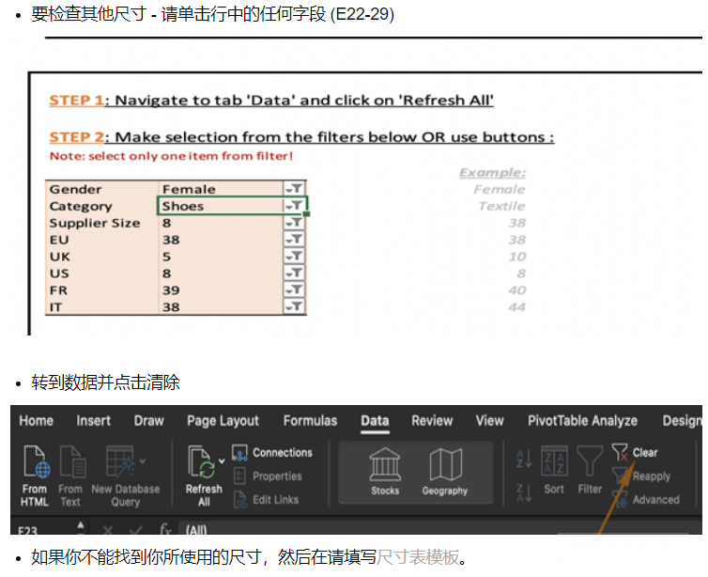Click the formula bar confirm checkmark

click(x=136, y=529)
